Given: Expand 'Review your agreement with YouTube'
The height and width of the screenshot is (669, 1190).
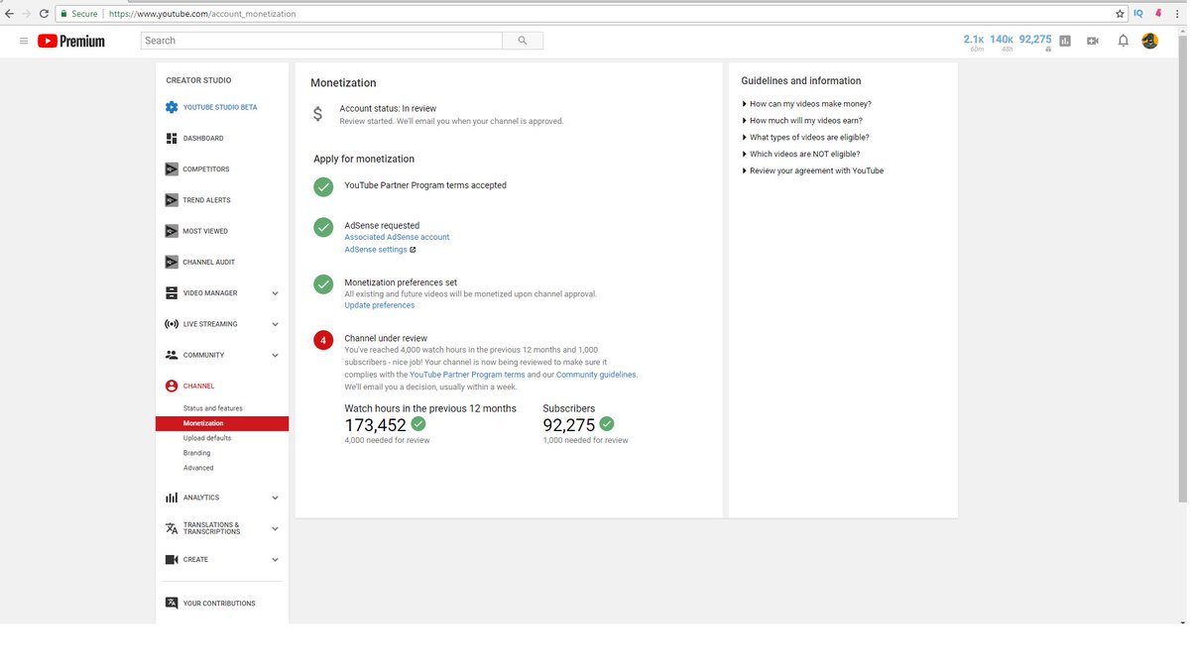Looking at the screenshot, I should pos(812,170).
